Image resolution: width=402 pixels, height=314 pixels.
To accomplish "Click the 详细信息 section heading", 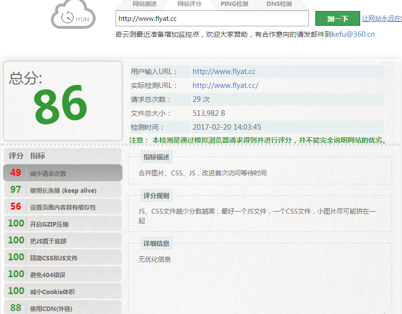I will click(x=156, y=243).
